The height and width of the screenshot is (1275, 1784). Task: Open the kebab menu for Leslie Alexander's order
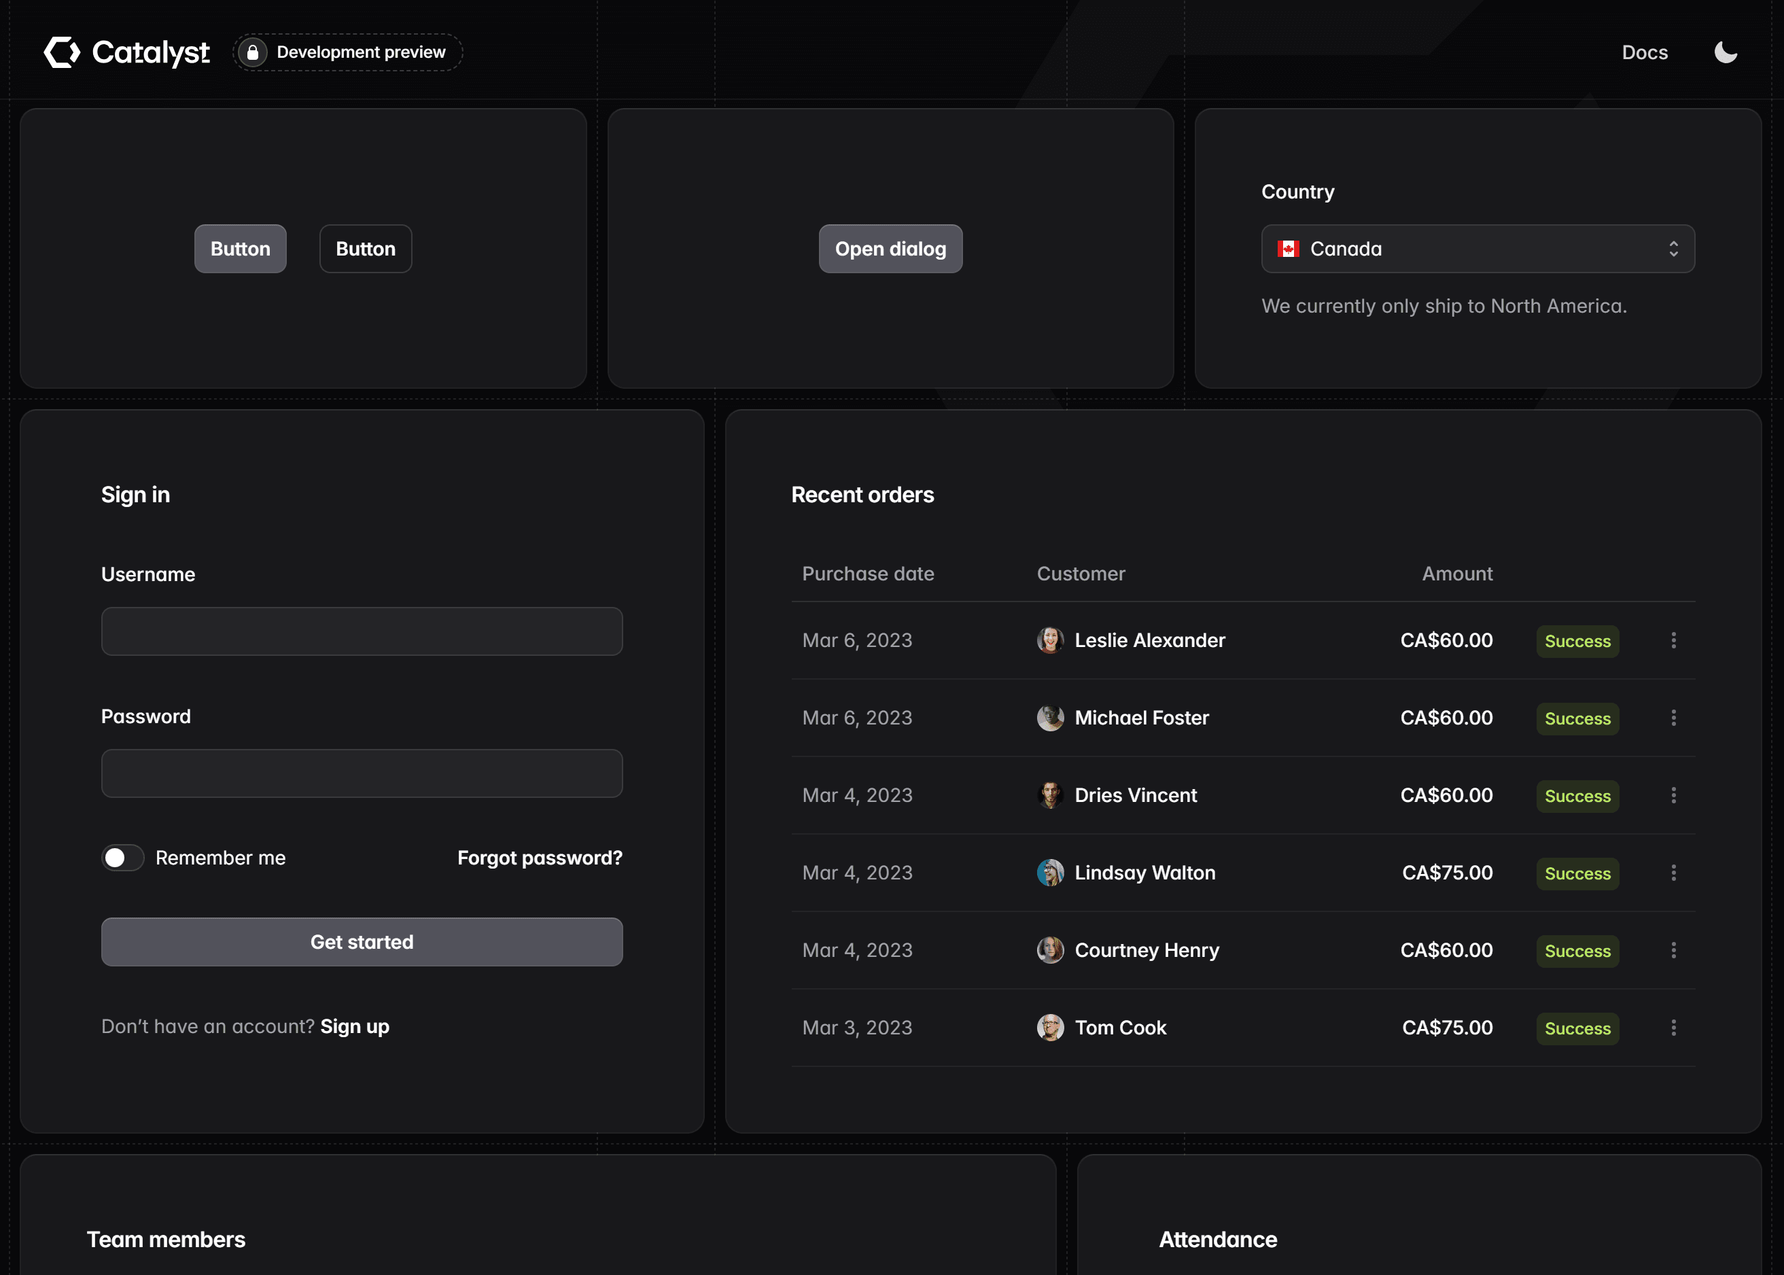1673,641
